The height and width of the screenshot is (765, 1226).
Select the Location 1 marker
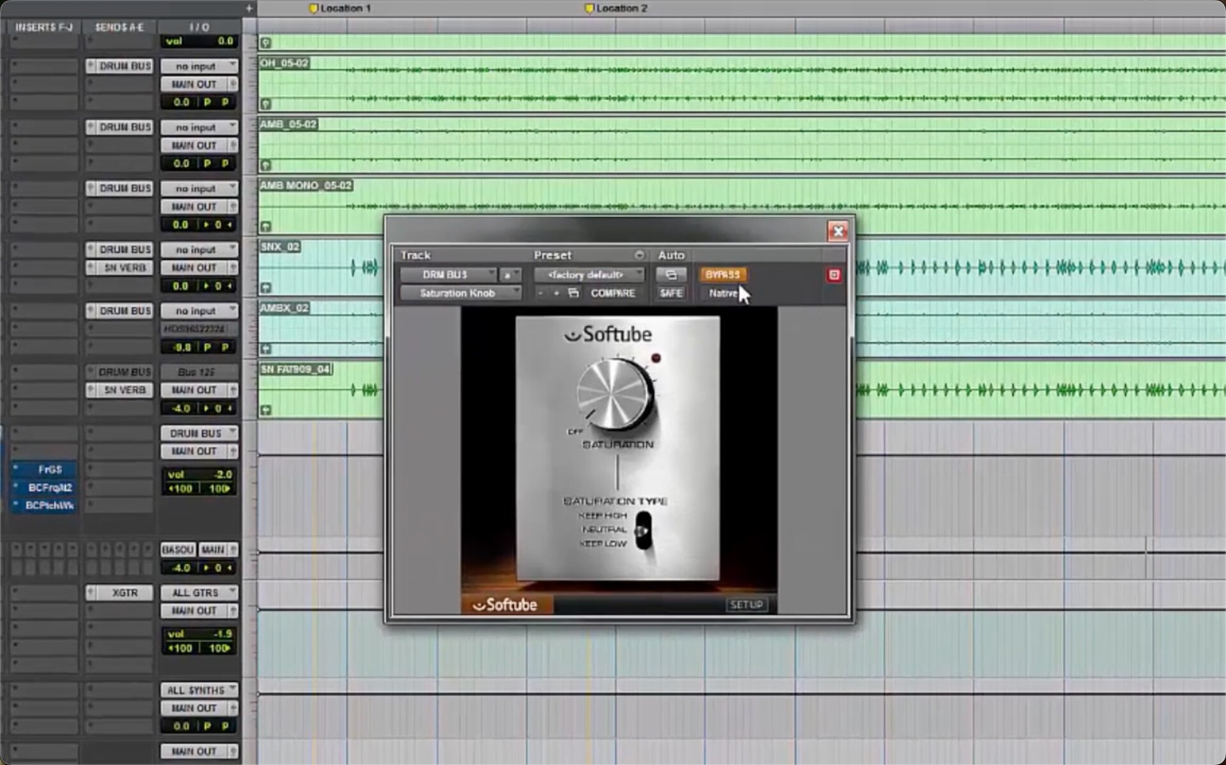(340, 8)
